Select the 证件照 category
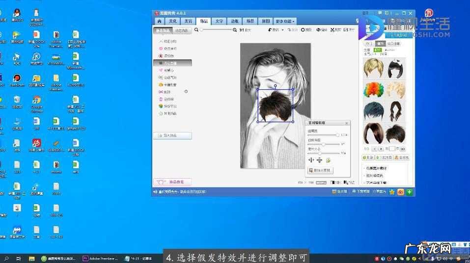Screen dimensions: 470x263 click(x=166, y=99)
